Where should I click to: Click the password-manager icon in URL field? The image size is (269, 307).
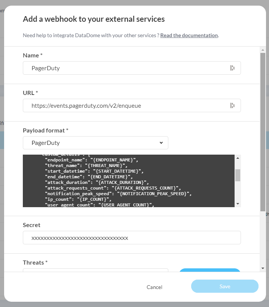coord(232,105)
